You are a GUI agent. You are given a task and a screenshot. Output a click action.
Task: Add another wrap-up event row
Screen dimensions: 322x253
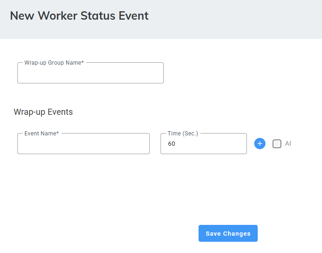pos(260,144)
